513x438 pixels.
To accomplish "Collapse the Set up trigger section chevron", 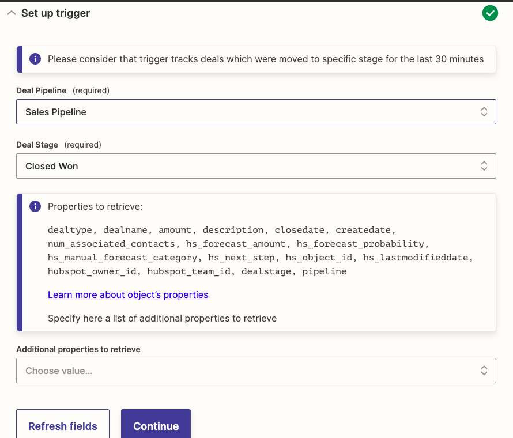I will [x=11, y=13].
